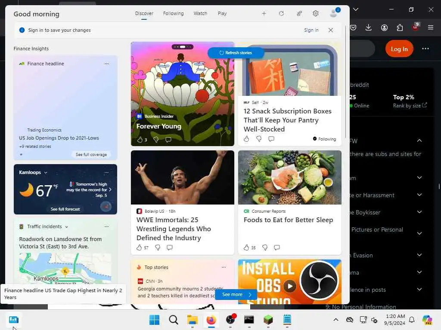Click the Sign in link in banner
The width and height of the screenshot is (441, 330).
[x=311, y=30]
